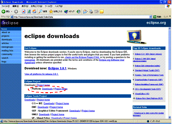Open Eclipse 3.0.1 SDK latest release link

tap(148, 54)
